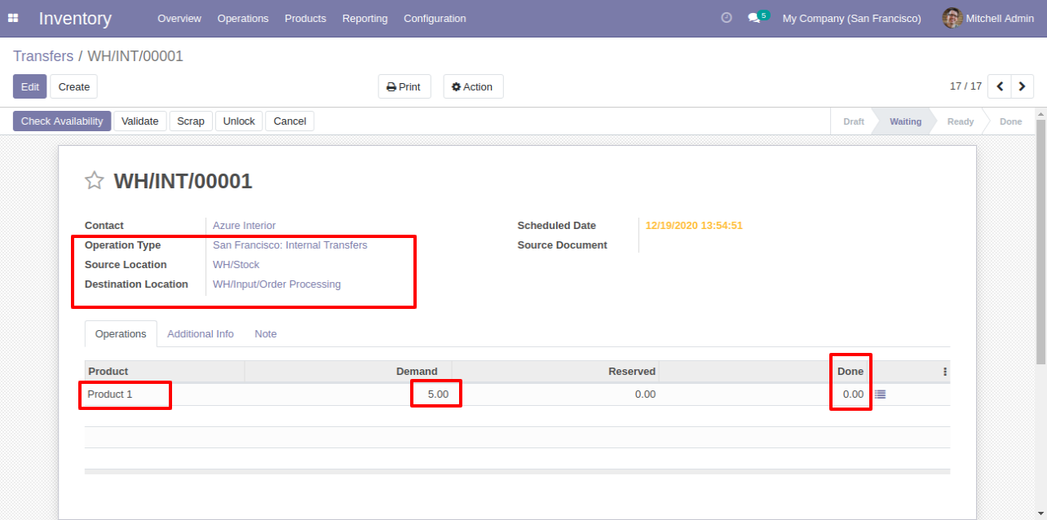
Task: Go to previous record arrow
Action: click(1000, 86)
